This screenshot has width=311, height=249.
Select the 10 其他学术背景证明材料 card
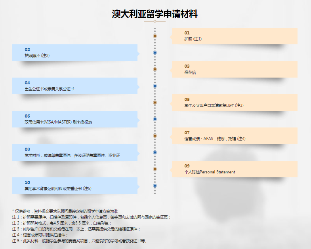[75, 186]
